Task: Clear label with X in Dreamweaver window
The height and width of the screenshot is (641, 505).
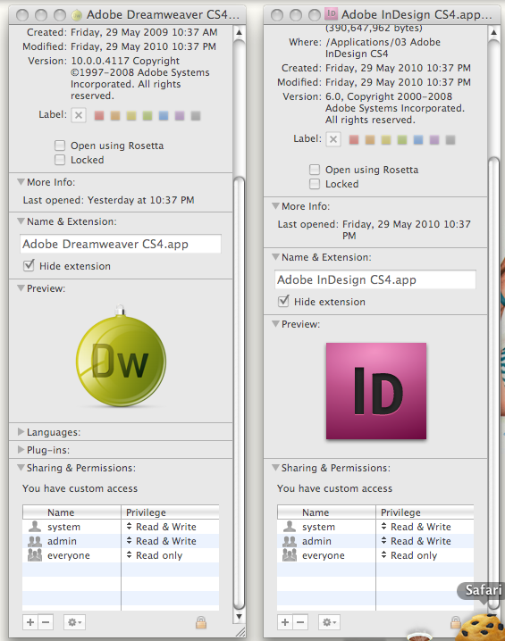Action: click(79, 115)
